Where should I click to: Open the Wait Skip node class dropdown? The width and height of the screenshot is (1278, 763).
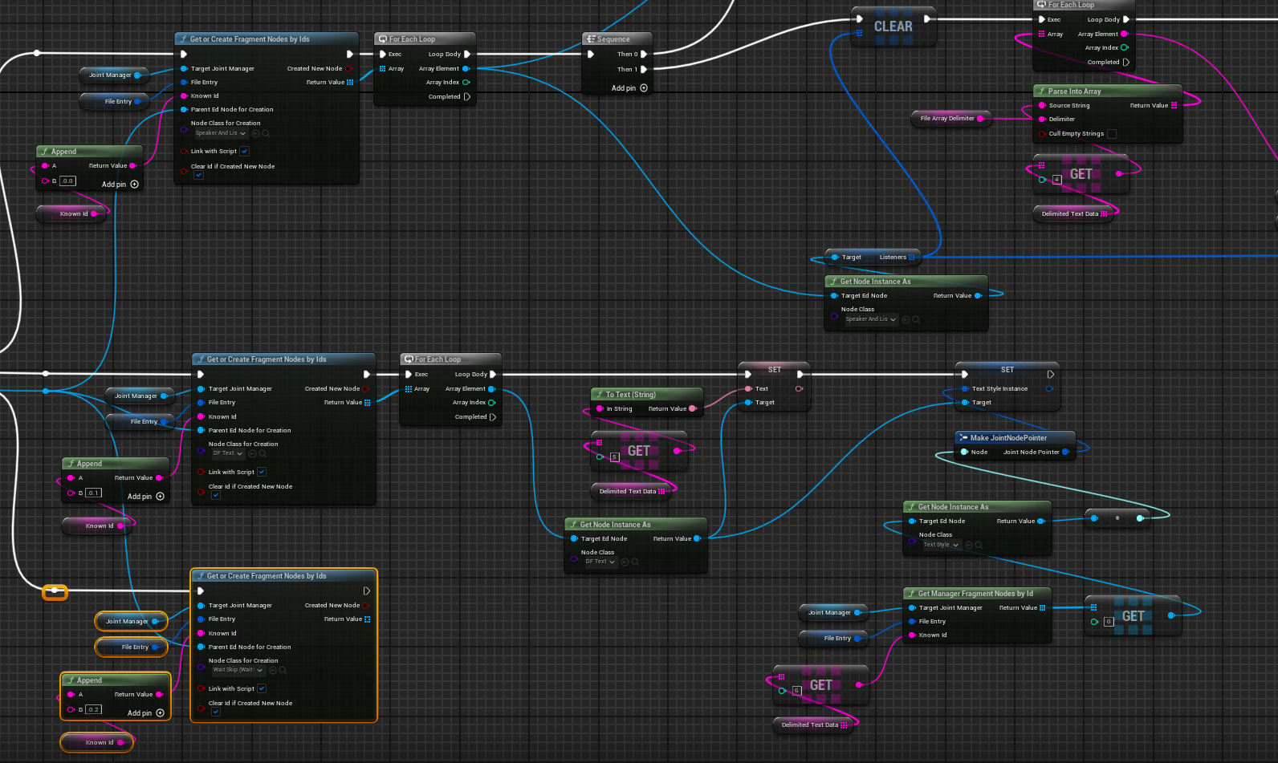[x=238, y=670]
